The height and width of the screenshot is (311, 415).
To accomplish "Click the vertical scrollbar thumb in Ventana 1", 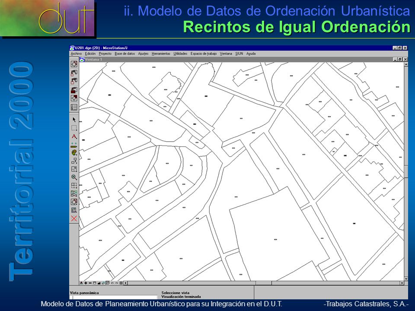I will pyautogui.click(x=406, y=171).
